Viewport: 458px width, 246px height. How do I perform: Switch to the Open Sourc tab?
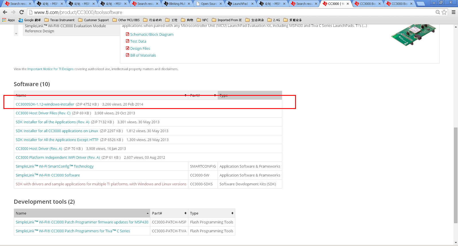(209, 4)
